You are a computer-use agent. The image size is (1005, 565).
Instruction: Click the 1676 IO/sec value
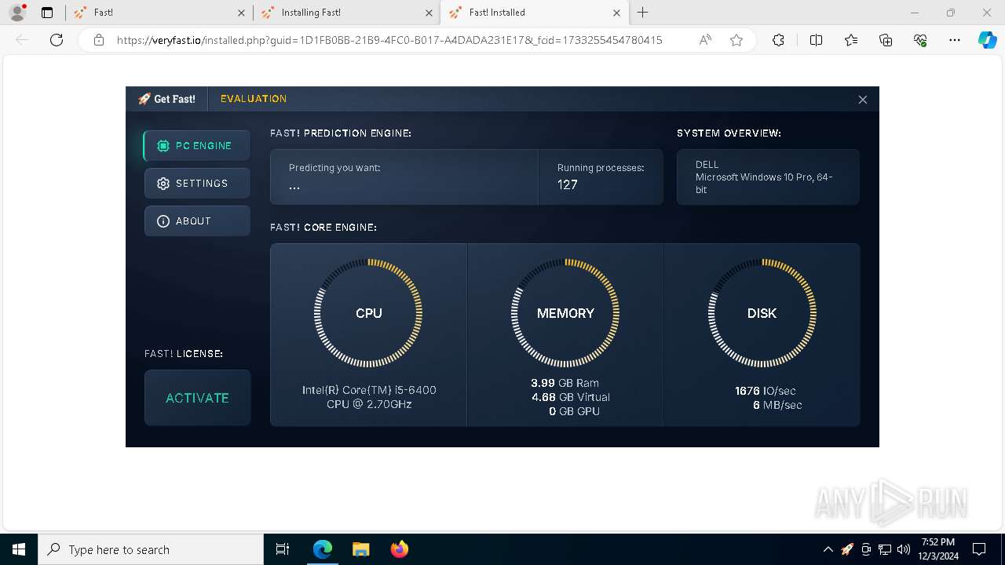click(x=766, y=391)
